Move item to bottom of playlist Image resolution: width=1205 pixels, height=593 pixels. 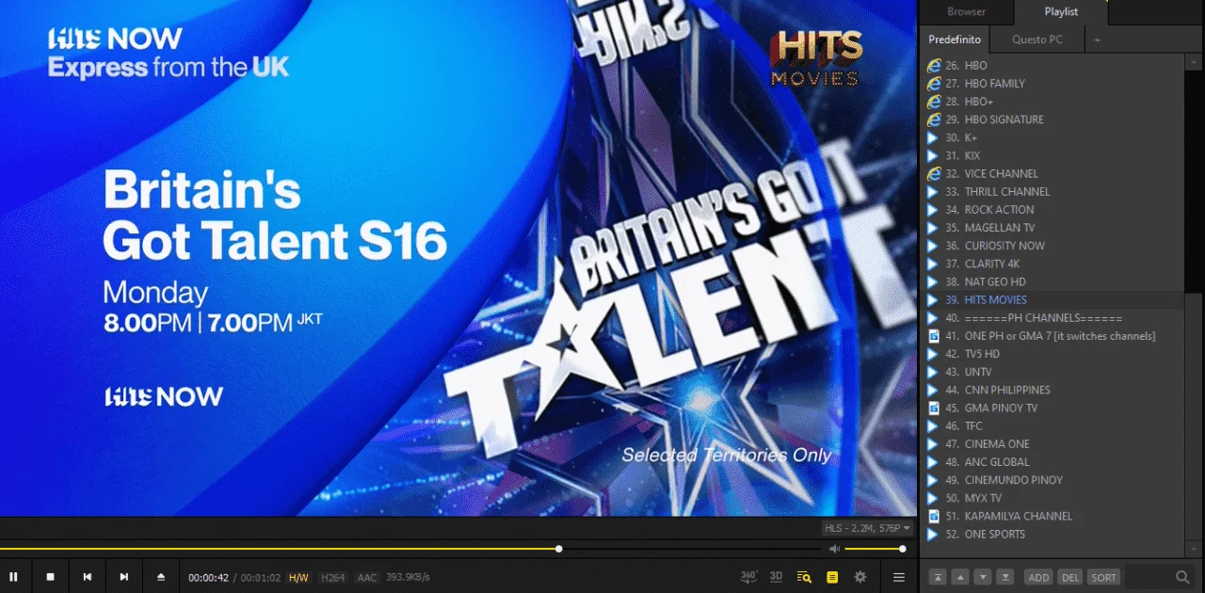click(x=1005, y=577)
